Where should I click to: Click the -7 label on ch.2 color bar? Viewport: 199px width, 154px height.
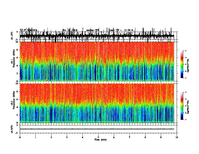[185, 120]
